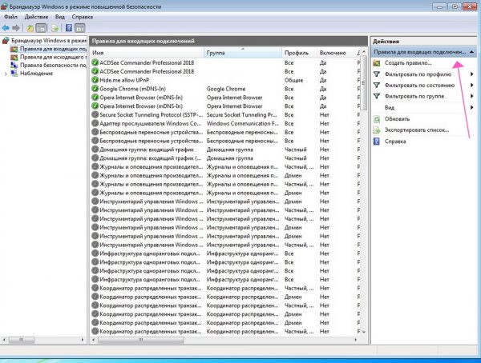481x363 pixels.
Task: Click the rule list scroll-down arrow
Action: click(x=364, y=332)
